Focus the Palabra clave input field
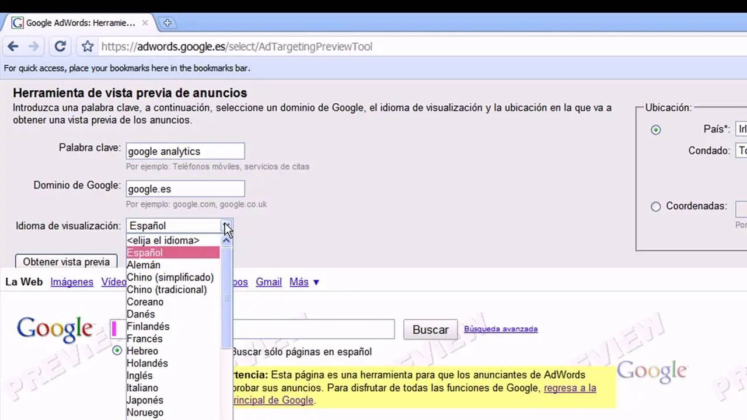747x420 pixels. (185, 151)
